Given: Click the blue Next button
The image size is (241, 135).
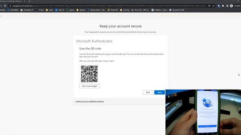Looking at the screenshot, I should pyautogui.click(x=160, y=92).
